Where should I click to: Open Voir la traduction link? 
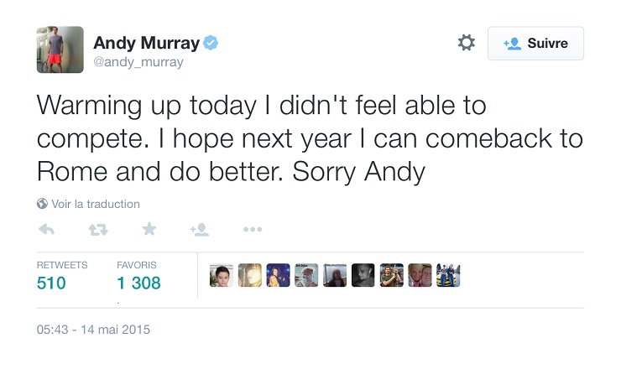click(96, 204)
